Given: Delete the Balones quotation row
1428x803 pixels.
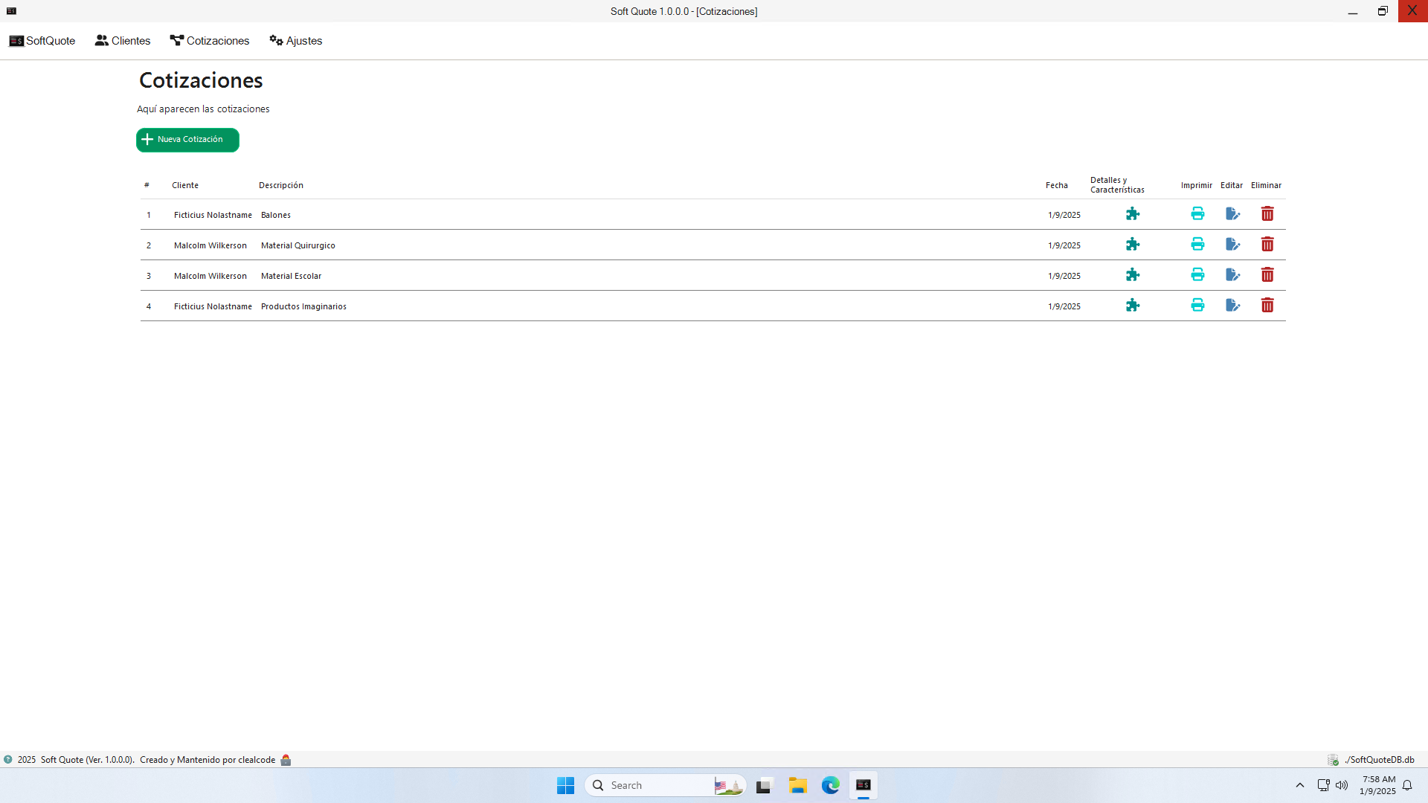Looking at the screenshot, I should pos(1267,214).
